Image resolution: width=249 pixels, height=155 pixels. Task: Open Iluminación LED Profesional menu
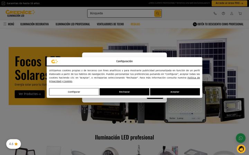point(73,24)
